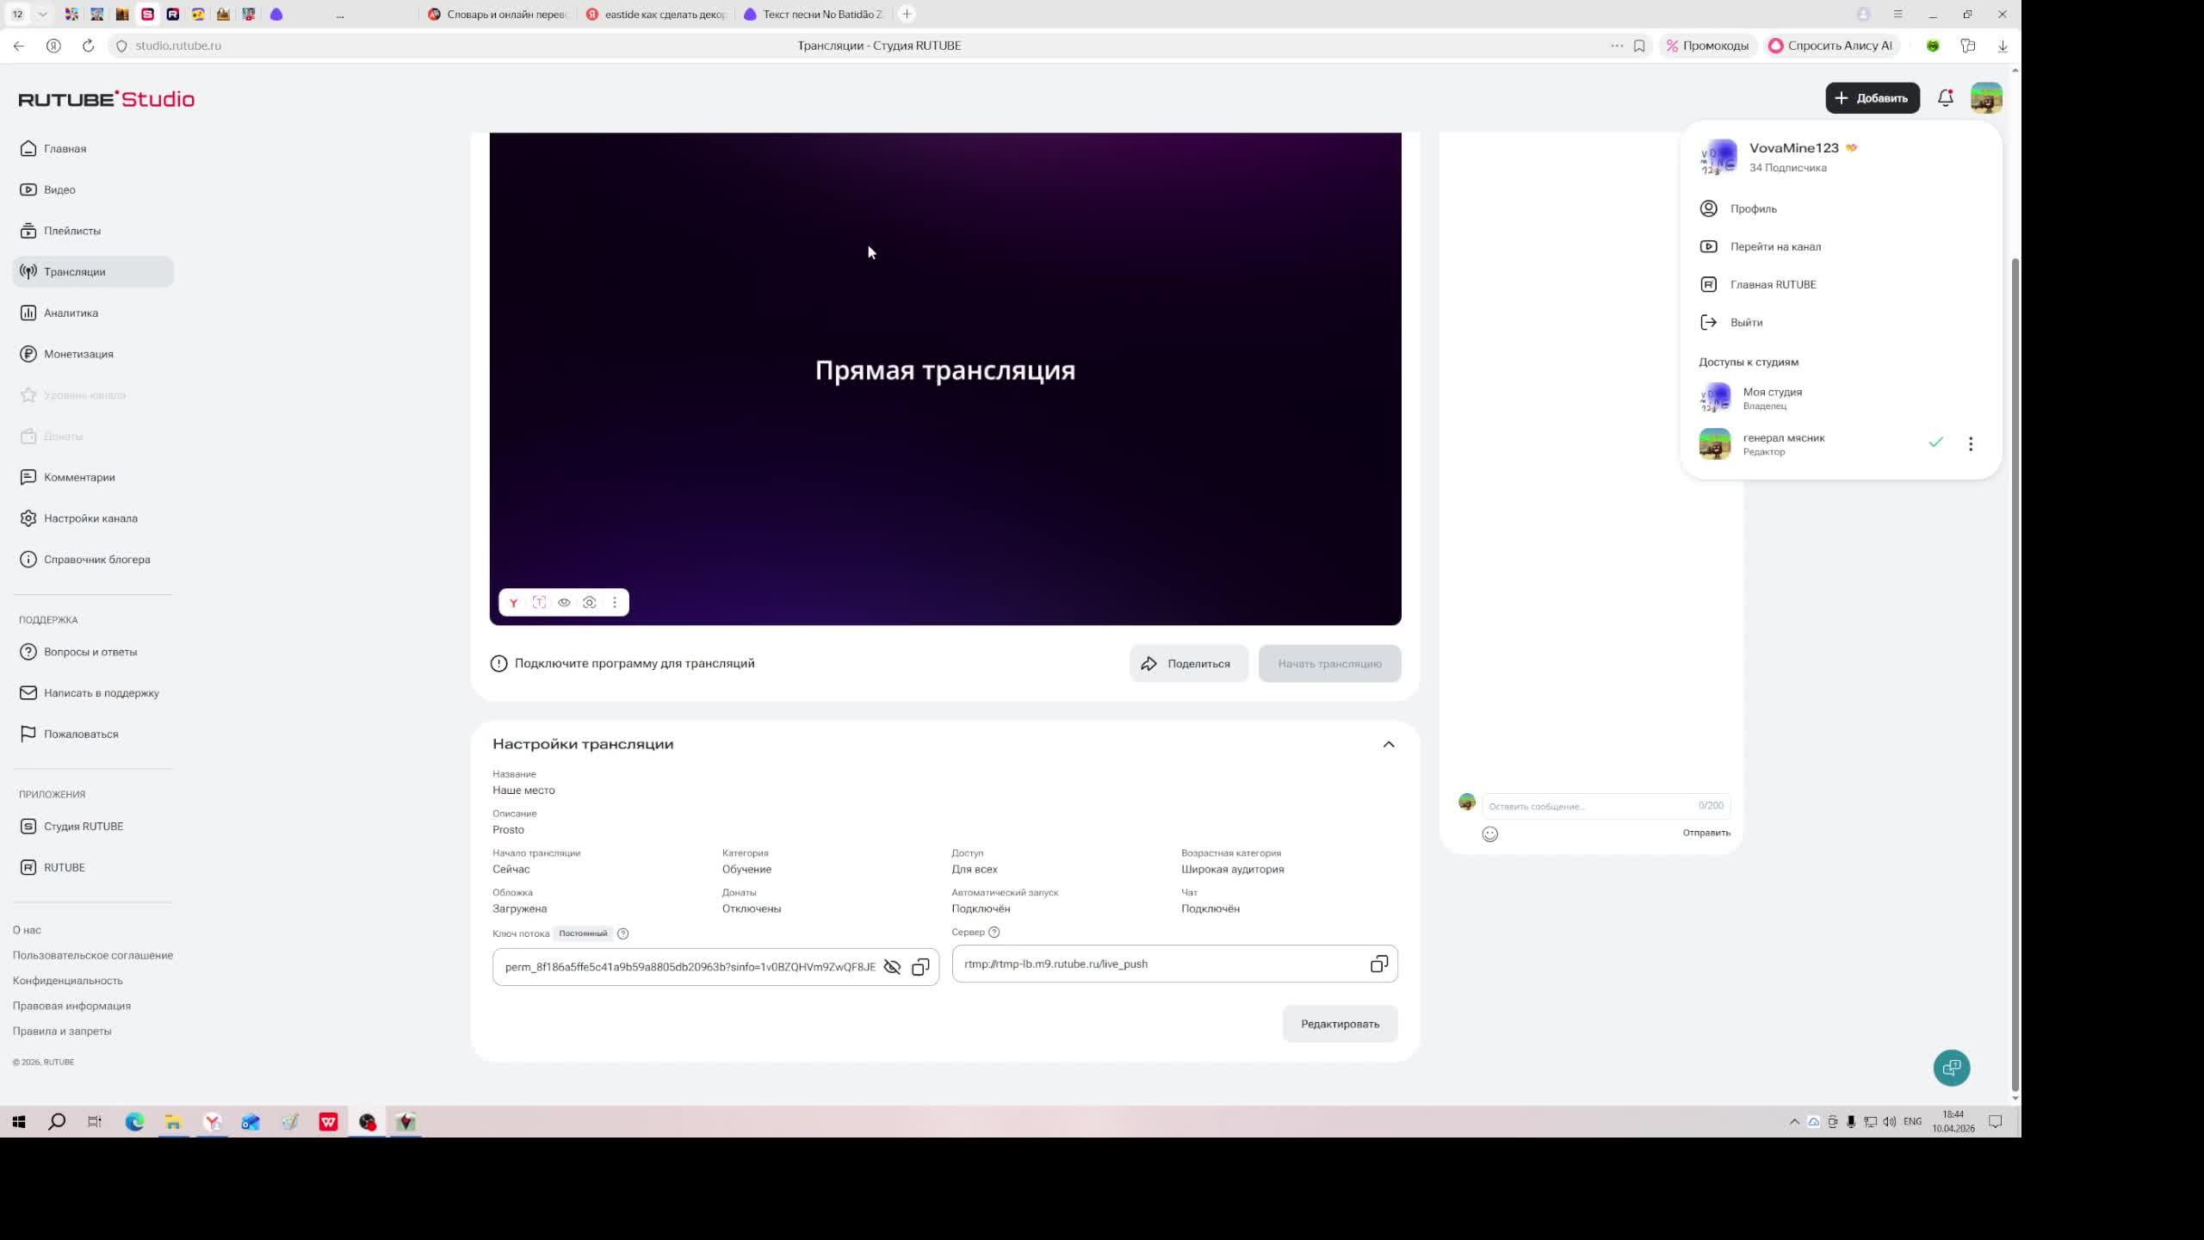2204x1240 pixels.
Task: Select Выйти in the profile menu
Action: pyautogui.click(x=1746, y=322)
